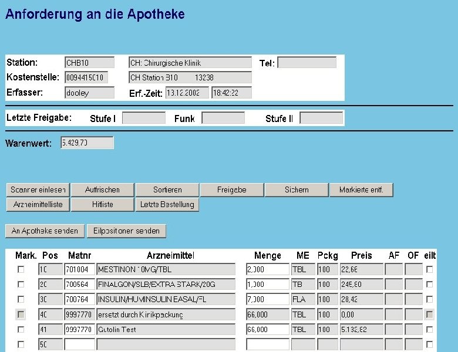Screen dimensions: 458x352
Task: Click the Tel input field
Action: (x=307, y=63)
